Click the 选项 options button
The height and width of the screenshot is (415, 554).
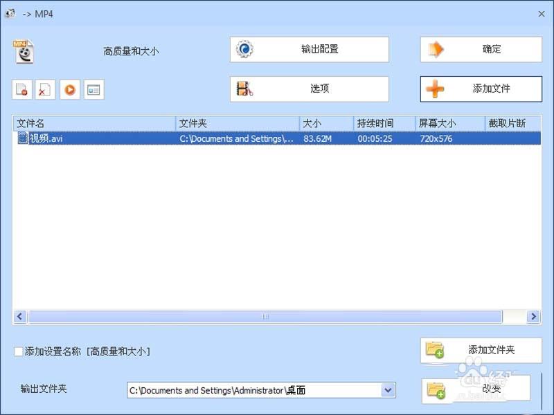(x=309, y=89)
